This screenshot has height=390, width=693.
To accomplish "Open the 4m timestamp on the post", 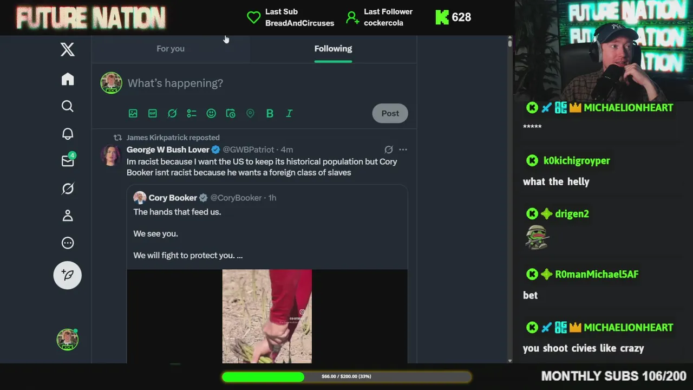I will coord(287,149).
